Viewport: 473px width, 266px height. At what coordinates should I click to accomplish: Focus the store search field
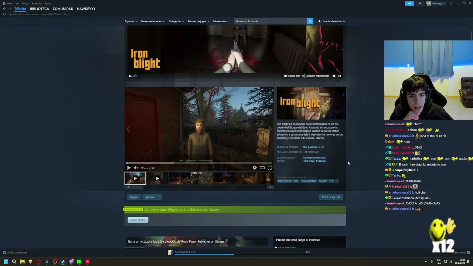click(271, 21)
